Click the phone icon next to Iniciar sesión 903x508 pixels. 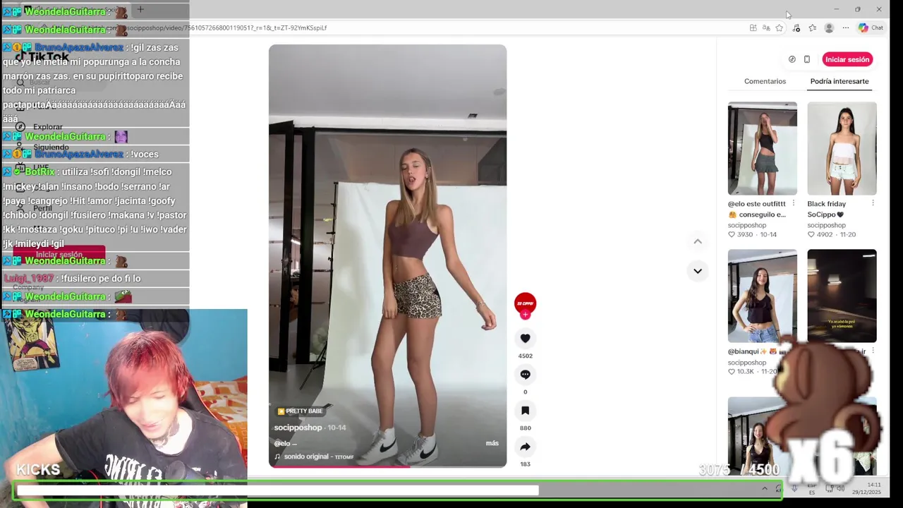[807, 59]
